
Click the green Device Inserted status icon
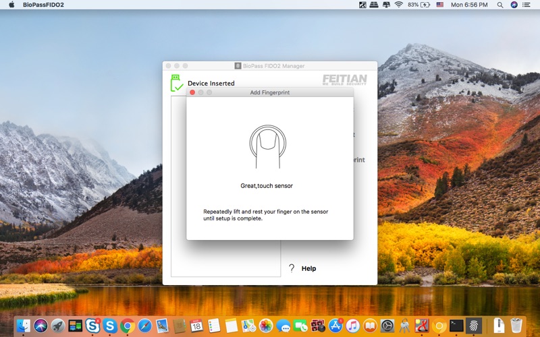pyautogui.click(x=177, y=83)
